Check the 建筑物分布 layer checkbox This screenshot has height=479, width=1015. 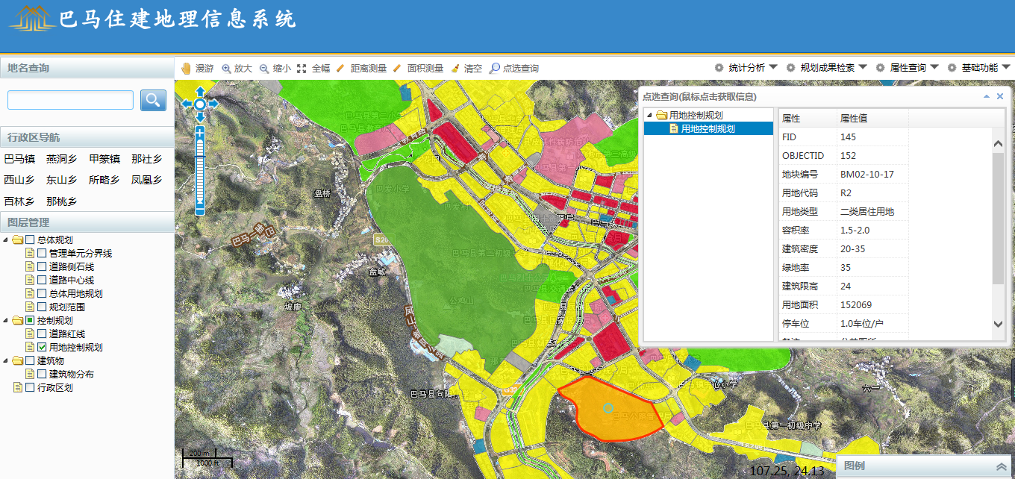(42, 375)
